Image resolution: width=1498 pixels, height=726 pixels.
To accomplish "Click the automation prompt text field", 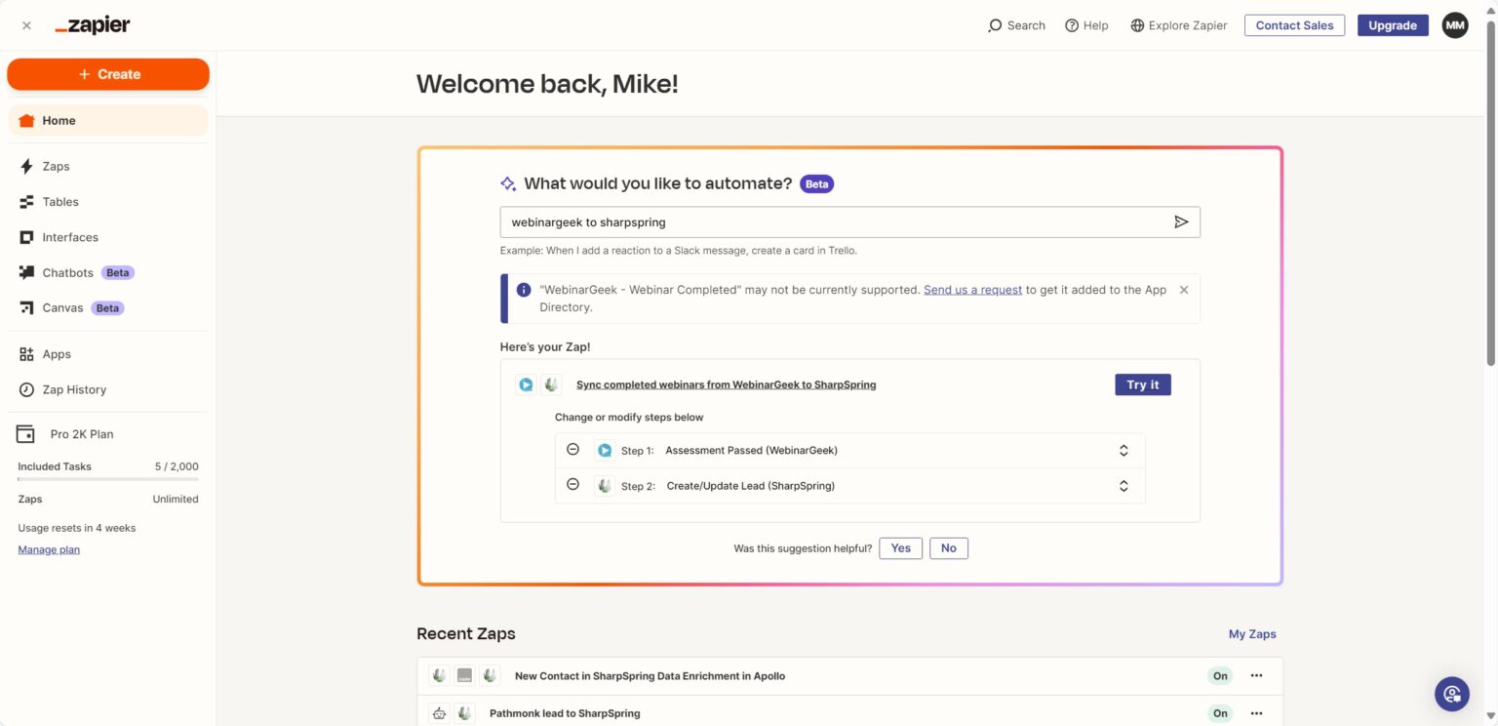I will [834, 222].
